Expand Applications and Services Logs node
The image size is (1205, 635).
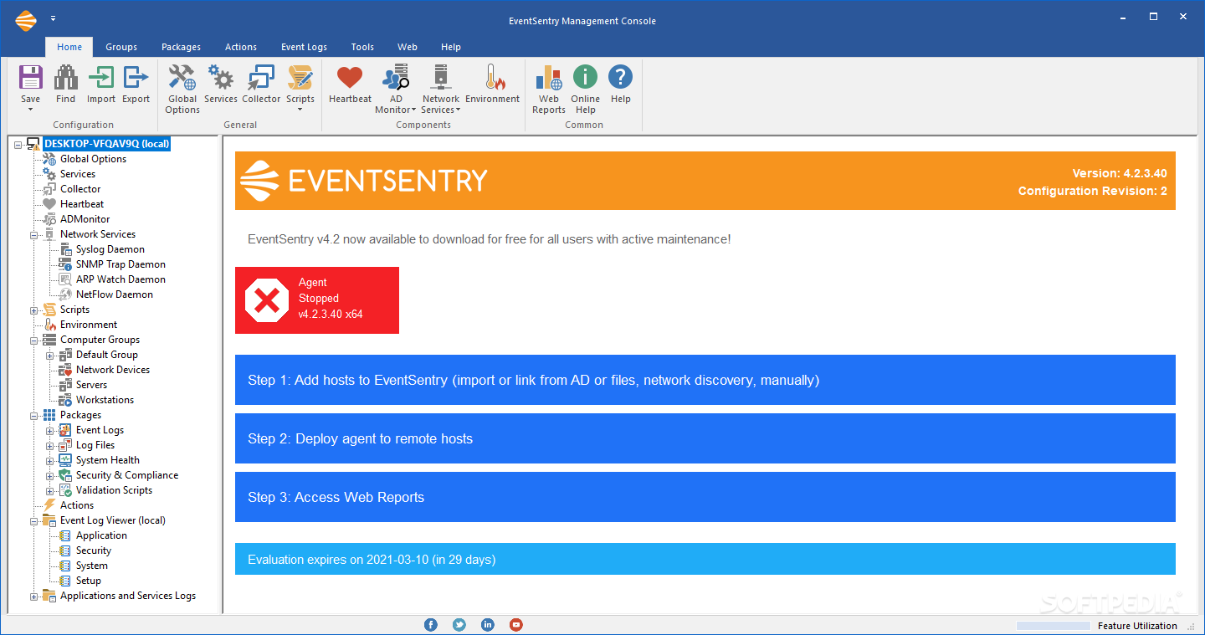[x=34, y=596]
